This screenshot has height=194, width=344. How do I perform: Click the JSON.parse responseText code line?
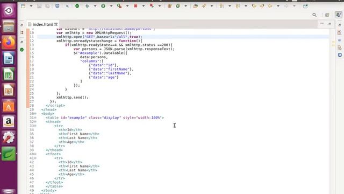click(124, 49)
